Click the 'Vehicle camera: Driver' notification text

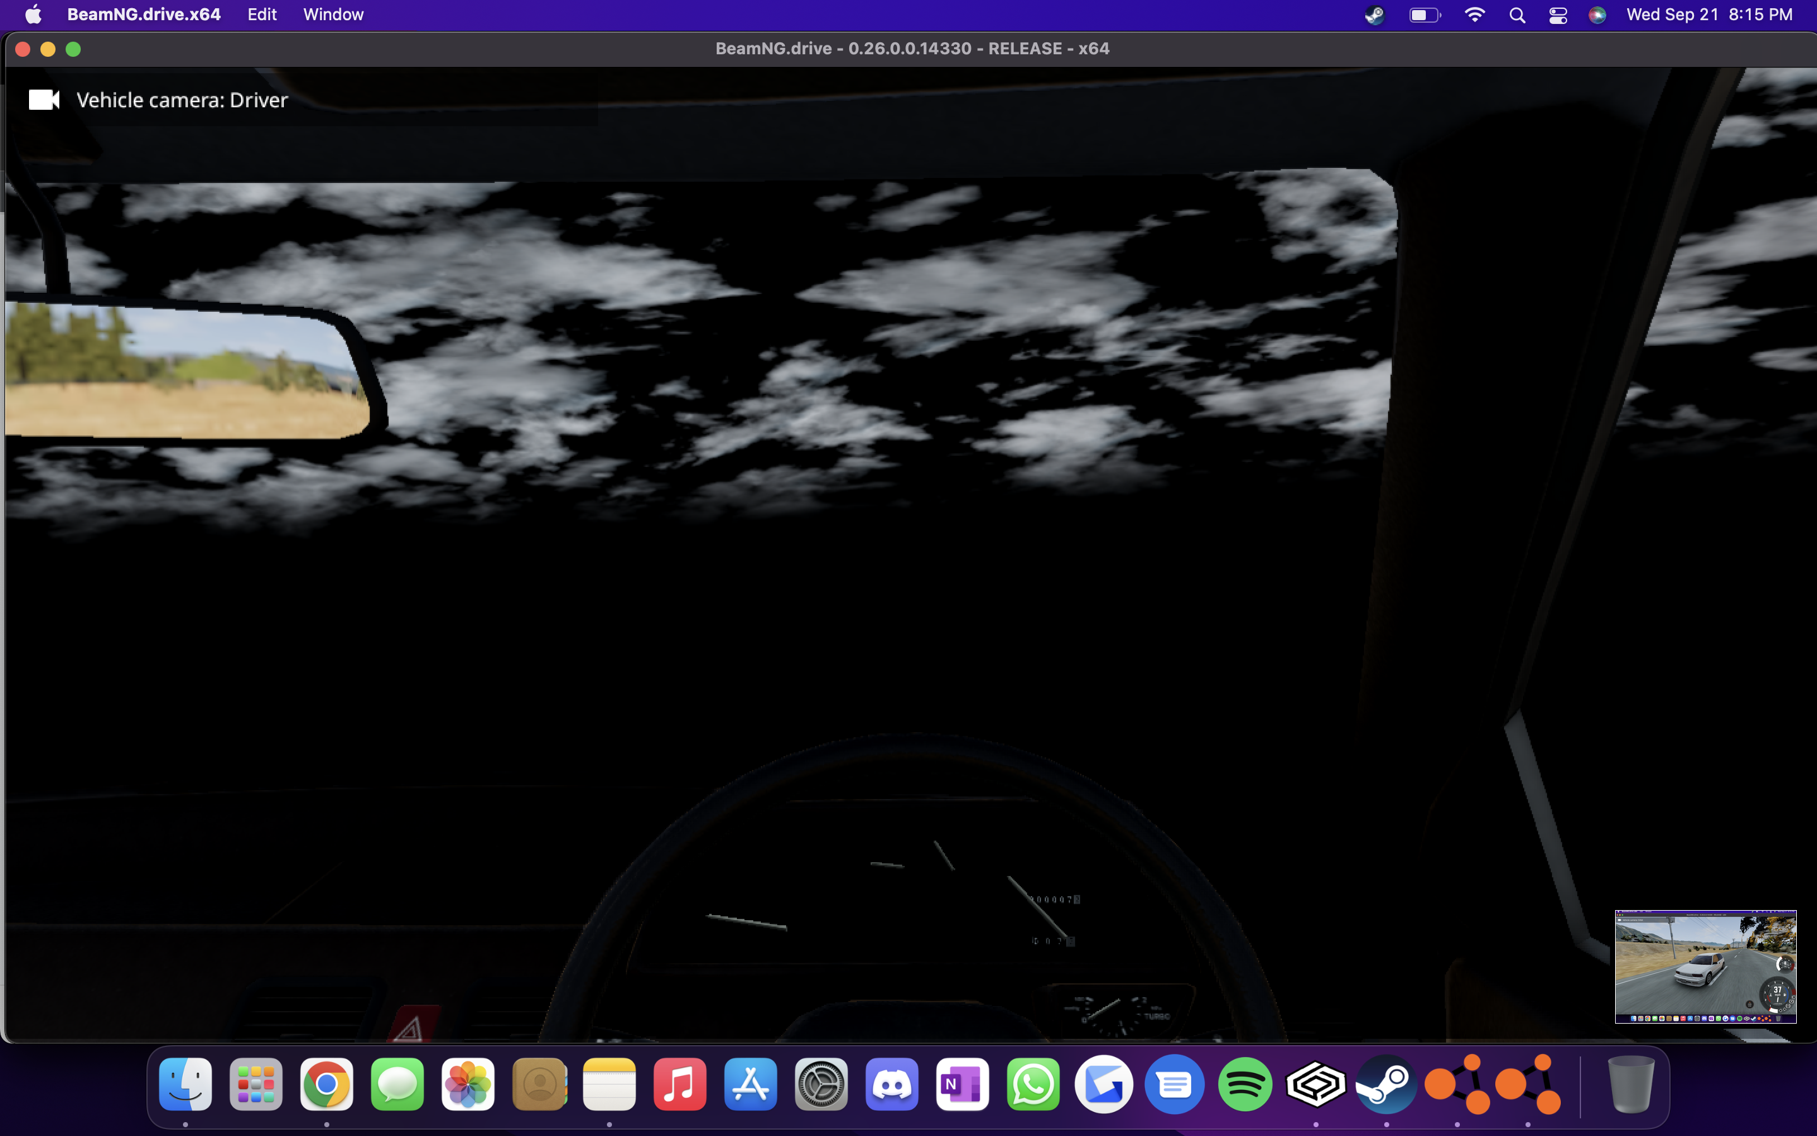182,100
